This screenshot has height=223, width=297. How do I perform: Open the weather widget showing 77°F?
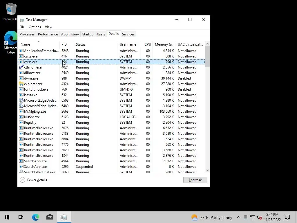pyautogui.click(x=212, y=217)
